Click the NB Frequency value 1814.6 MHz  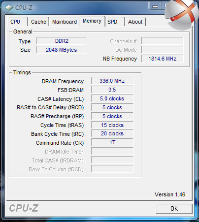162,59
